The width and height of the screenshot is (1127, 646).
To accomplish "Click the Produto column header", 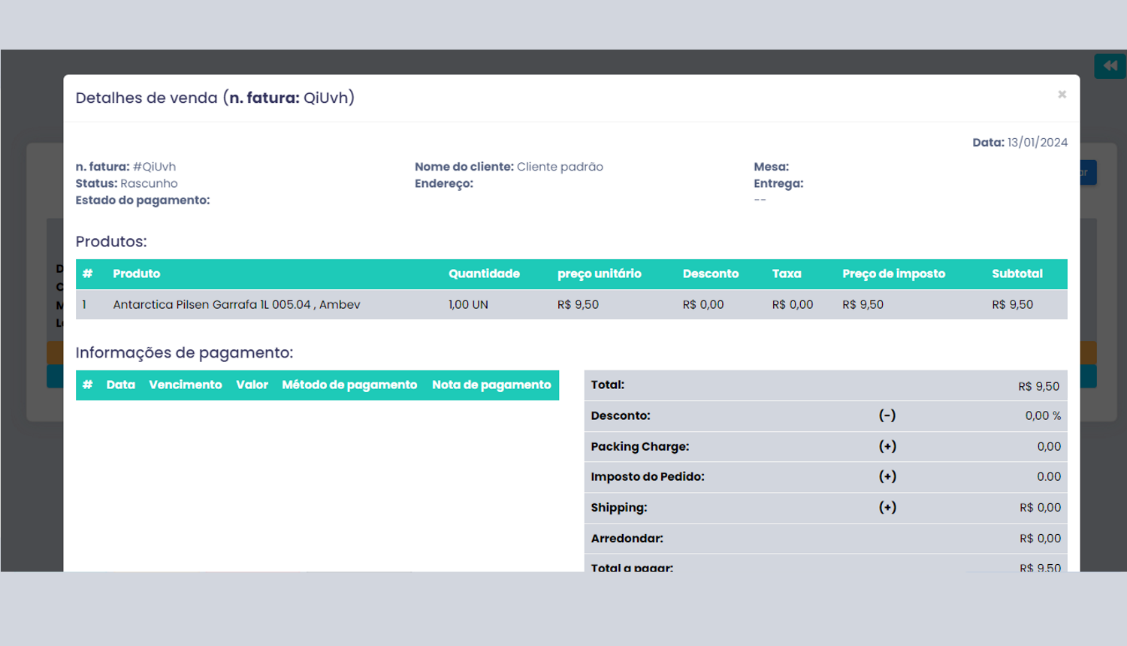I will coord(136,273).
